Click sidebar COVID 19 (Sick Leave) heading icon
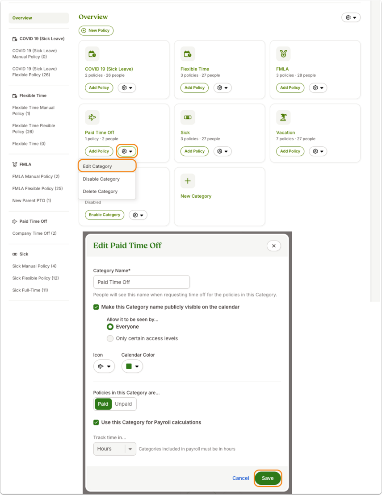Screen dimensions: 382x495 pos(15,39)
